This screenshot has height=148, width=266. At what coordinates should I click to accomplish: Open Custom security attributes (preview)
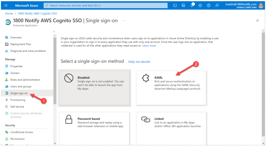[26, 115]
